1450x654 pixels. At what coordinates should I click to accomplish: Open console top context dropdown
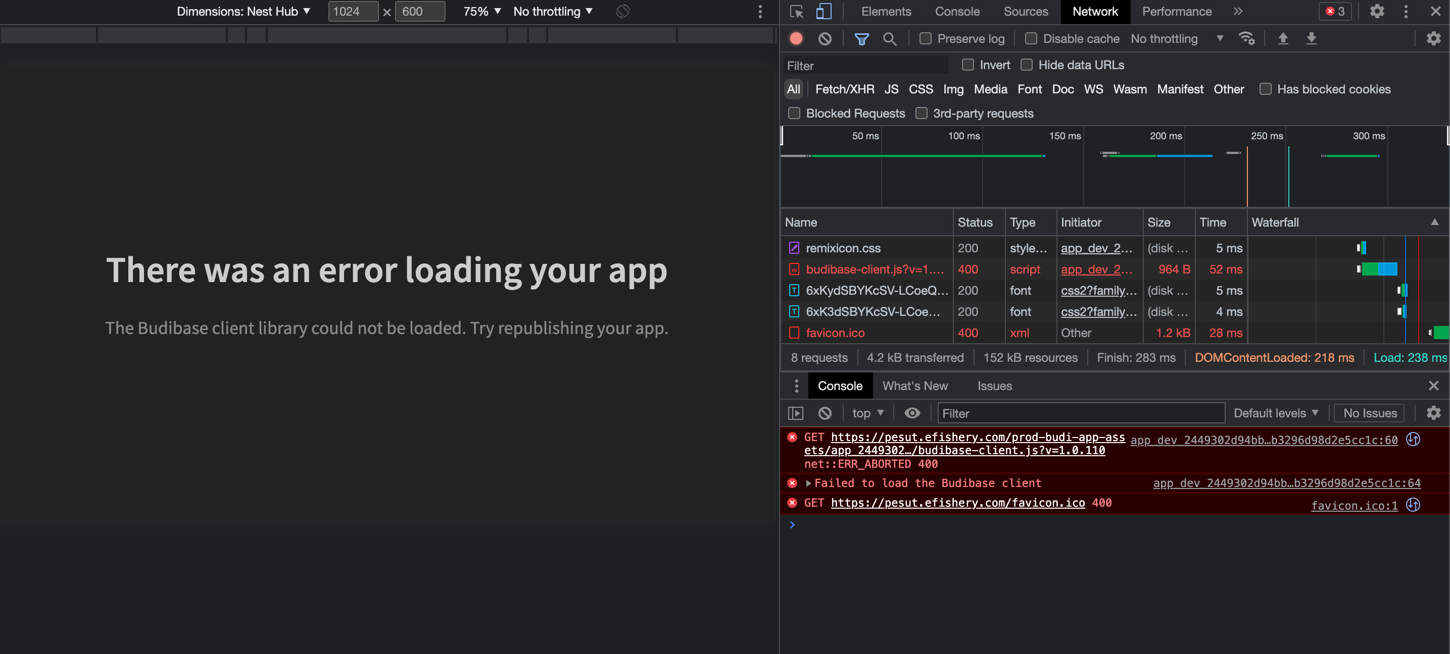(867, 413)
